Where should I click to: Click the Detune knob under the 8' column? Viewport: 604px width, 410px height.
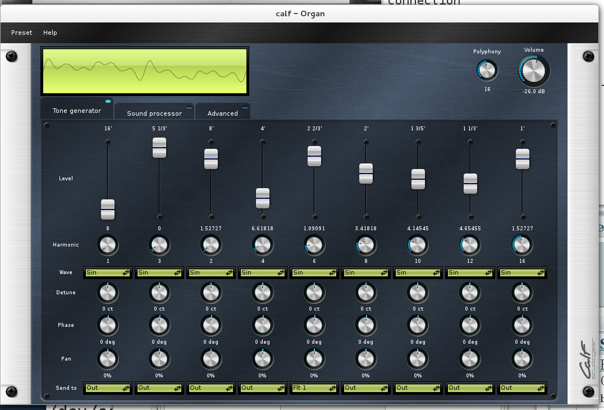click(211, 293)
